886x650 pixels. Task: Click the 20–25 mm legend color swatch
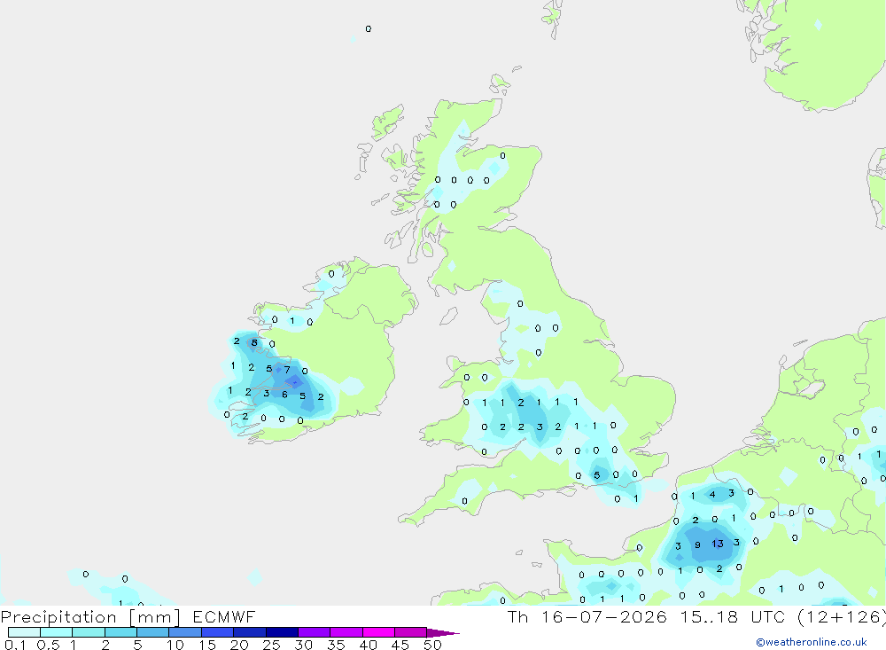point(249,632)
